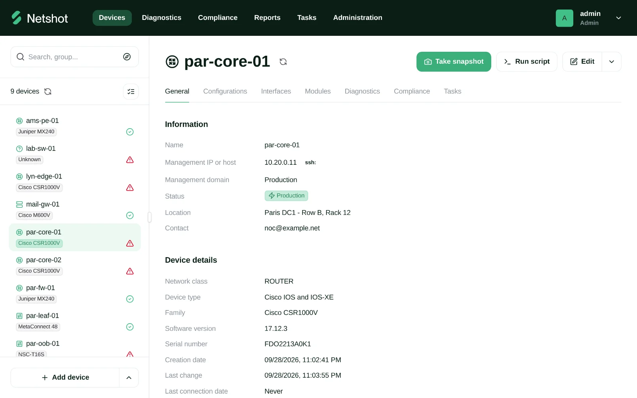Click ams-pe-01 compliant check status icon
The image size is (637, 398).
point(130,132)
